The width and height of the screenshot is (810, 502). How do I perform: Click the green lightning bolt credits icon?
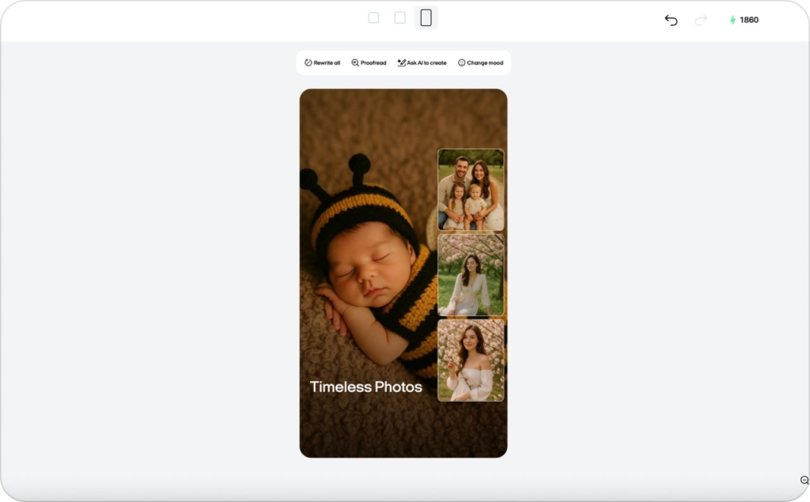coord(732,20)
